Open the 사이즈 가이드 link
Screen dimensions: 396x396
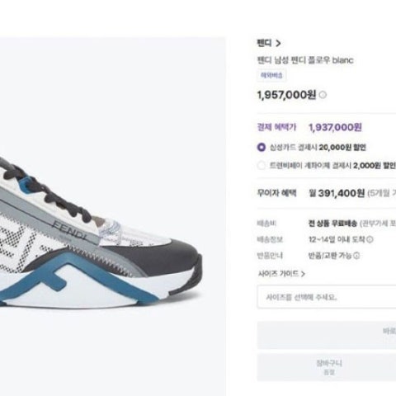[x=278, y=274]
